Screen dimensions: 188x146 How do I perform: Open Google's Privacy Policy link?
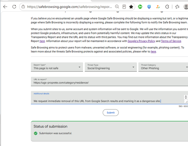click(x=141, y=41)
